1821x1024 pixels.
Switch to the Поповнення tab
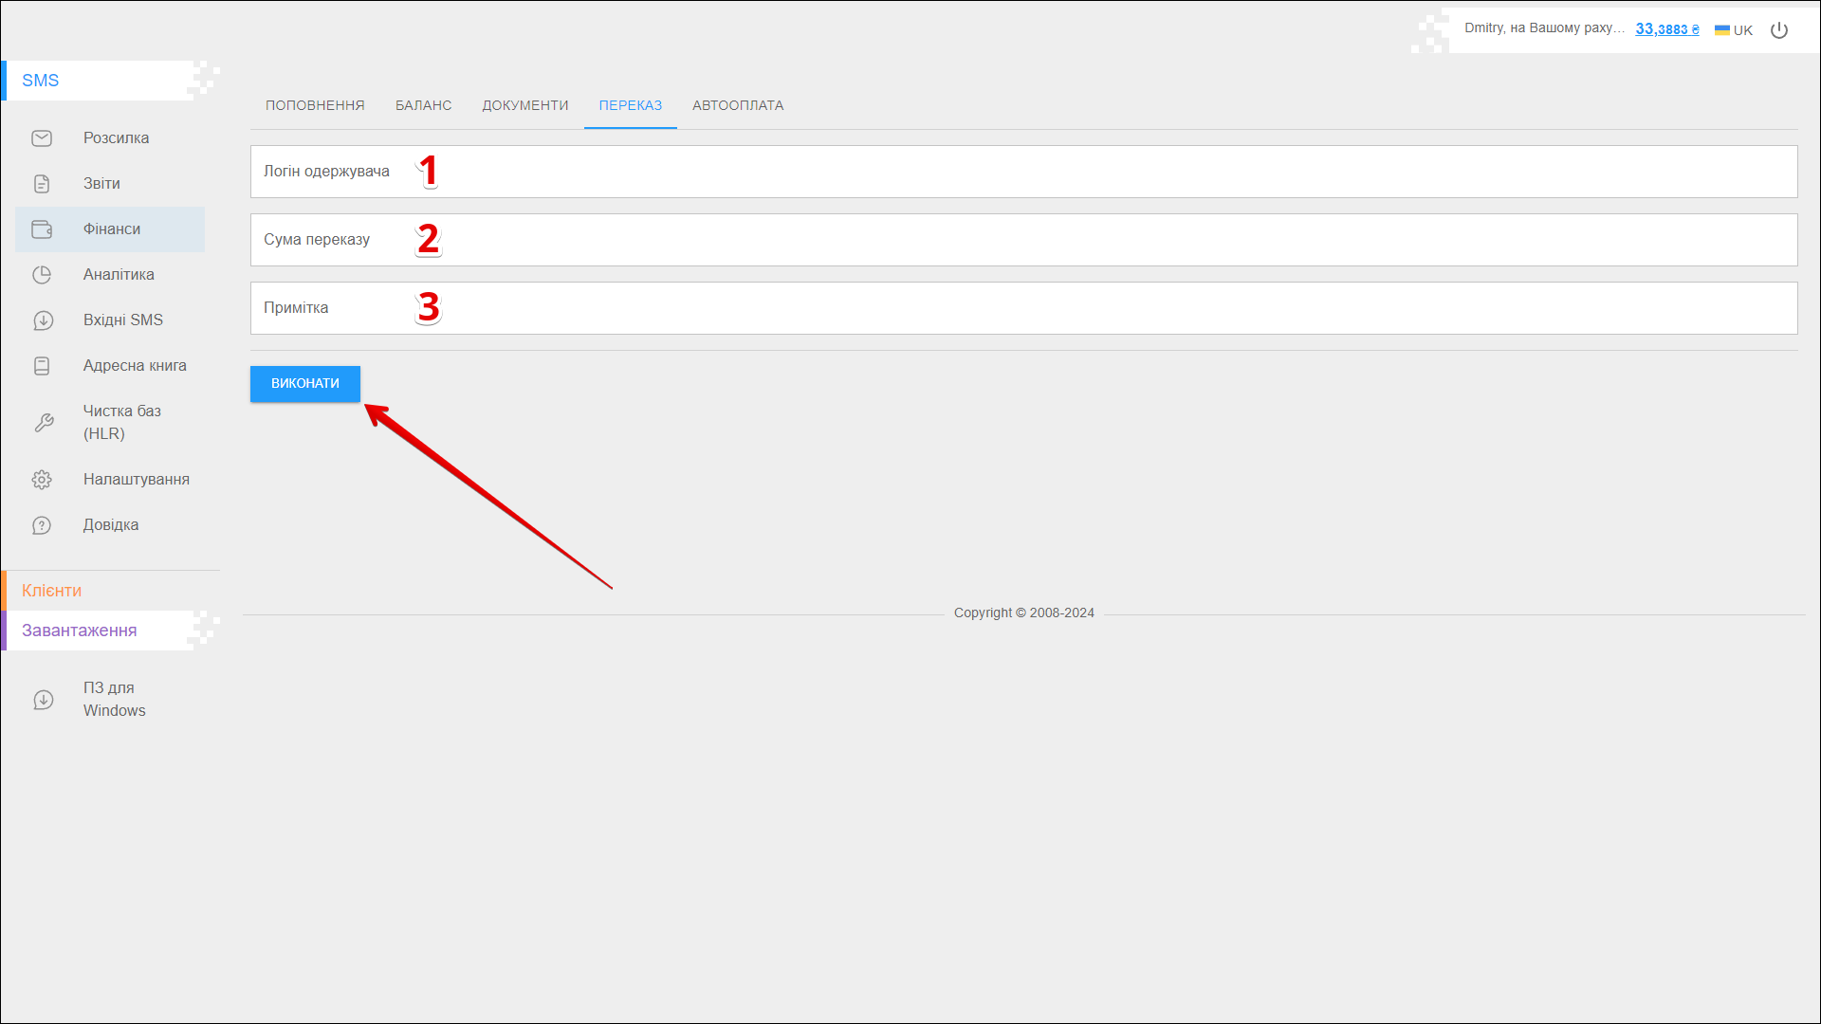coord(315,105)
